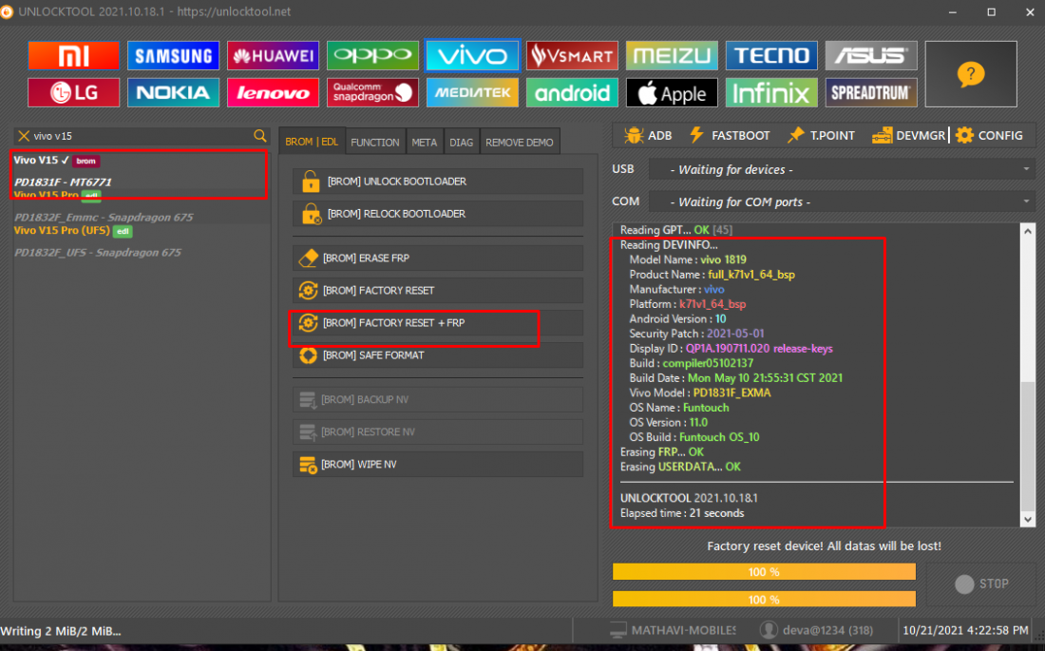The image size is (1045, 651).
Task: Run [BROM] RELOCK BOOTLOADER
Action: pos(438,214)
